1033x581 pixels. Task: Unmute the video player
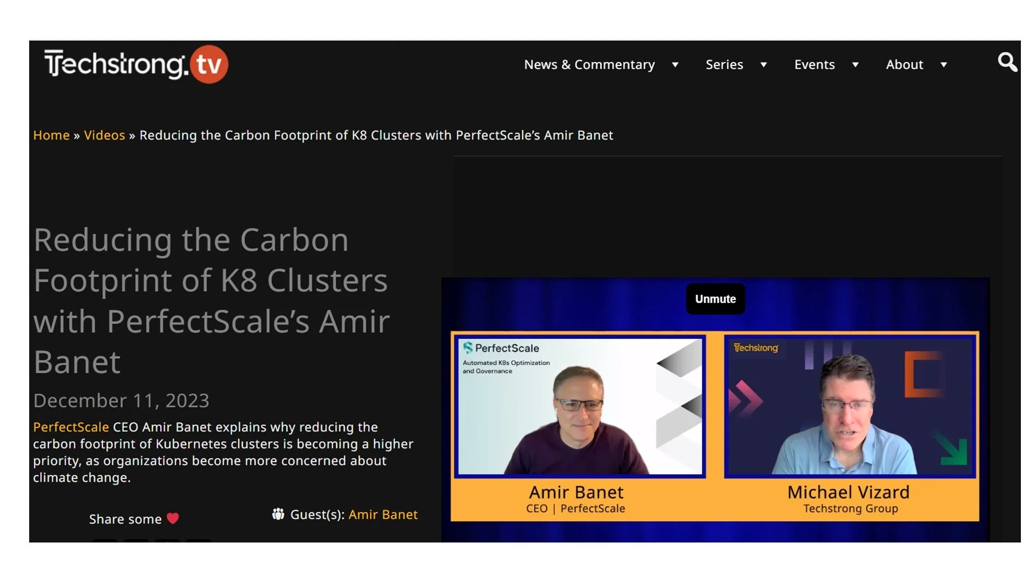(715, 299)
